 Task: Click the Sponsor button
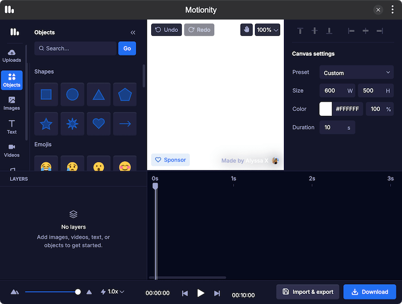coord(170,160)
